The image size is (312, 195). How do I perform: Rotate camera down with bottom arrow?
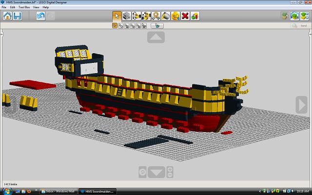pyautogui.click(x=156, y=172)
